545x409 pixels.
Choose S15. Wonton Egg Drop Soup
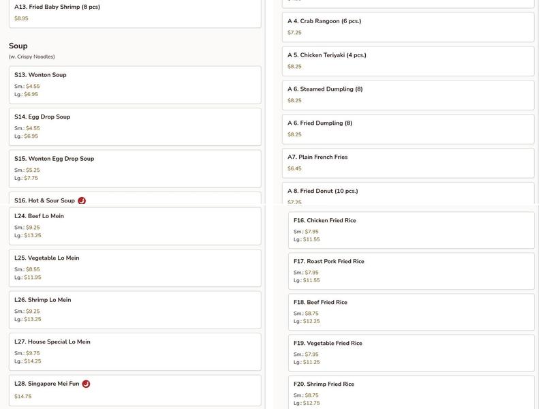[x=135, y=168]
